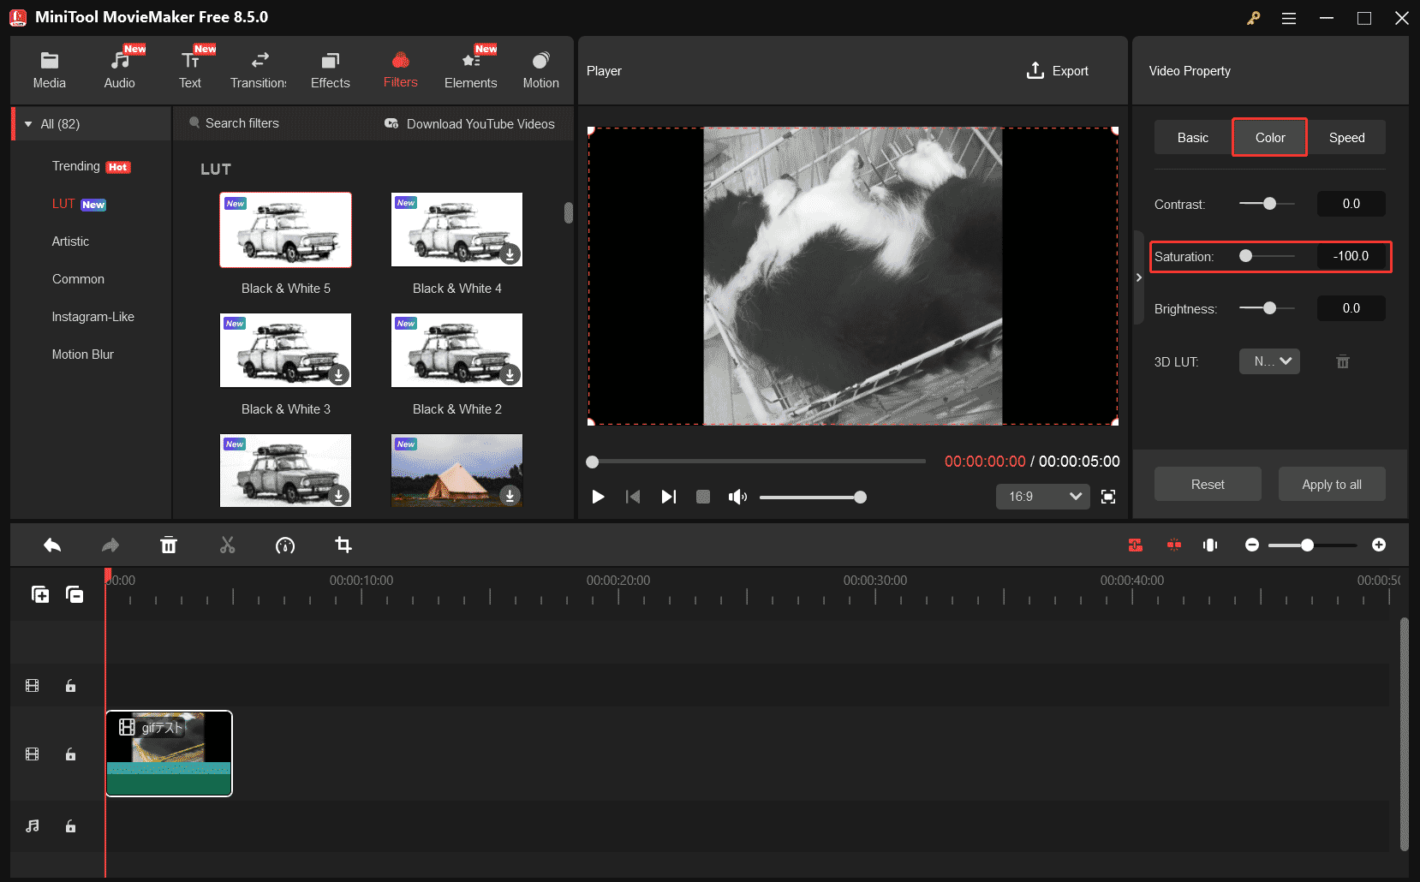Viewport: 1420px width, 882px height.
Task: Click the Undo icon
Action: point(51,545)
